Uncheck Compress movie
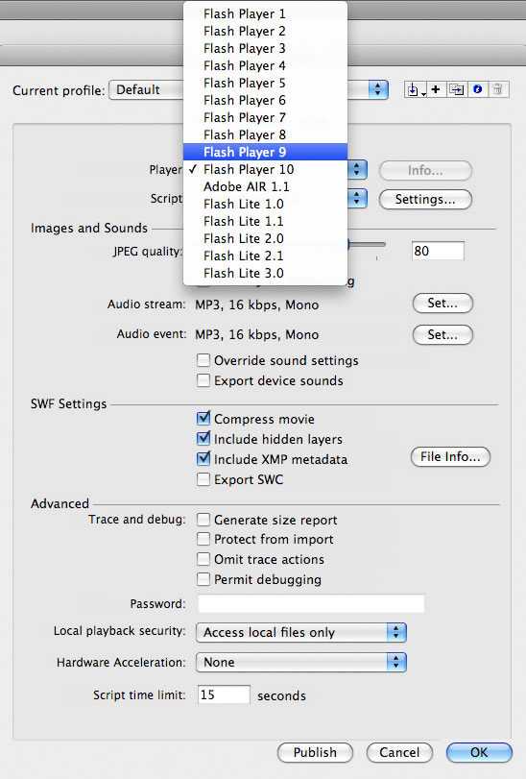Viewport: 526px width, 779px height. tap(203, 419)
